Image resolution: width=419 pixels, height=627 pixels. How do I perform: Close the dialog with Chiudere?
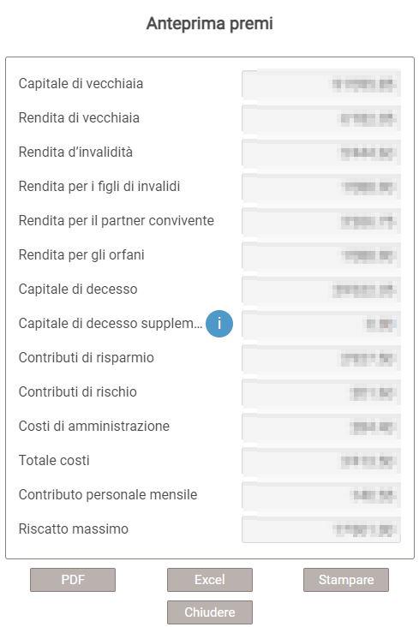(x=210, y=612)
